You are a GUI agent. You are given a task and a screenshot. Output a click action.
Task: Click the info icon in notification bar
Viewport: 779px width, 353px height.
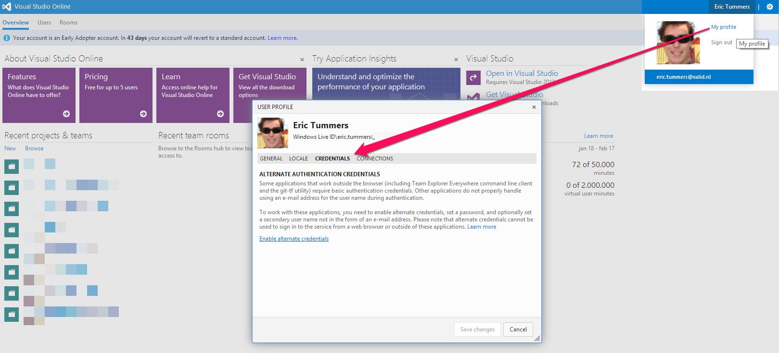tap(7, 38)
